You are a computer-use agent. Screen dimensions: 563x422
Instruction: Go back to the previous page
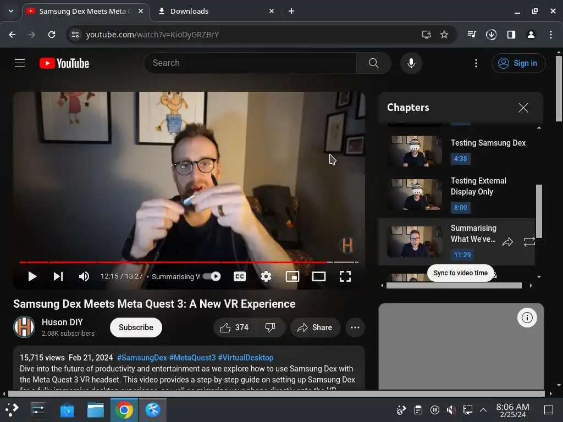point(12,35)
